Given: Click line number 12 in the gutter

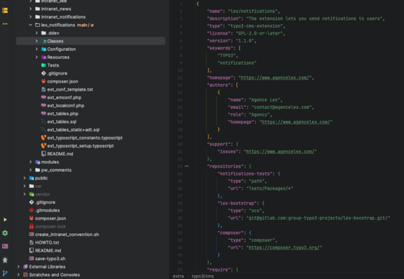Looking at the screenshot, I should 180,85.
